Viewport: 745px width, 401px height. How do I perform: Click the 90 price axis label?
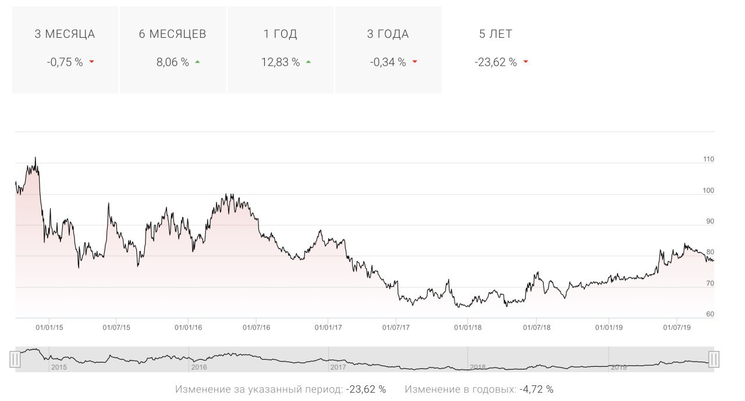coord(710,221)
